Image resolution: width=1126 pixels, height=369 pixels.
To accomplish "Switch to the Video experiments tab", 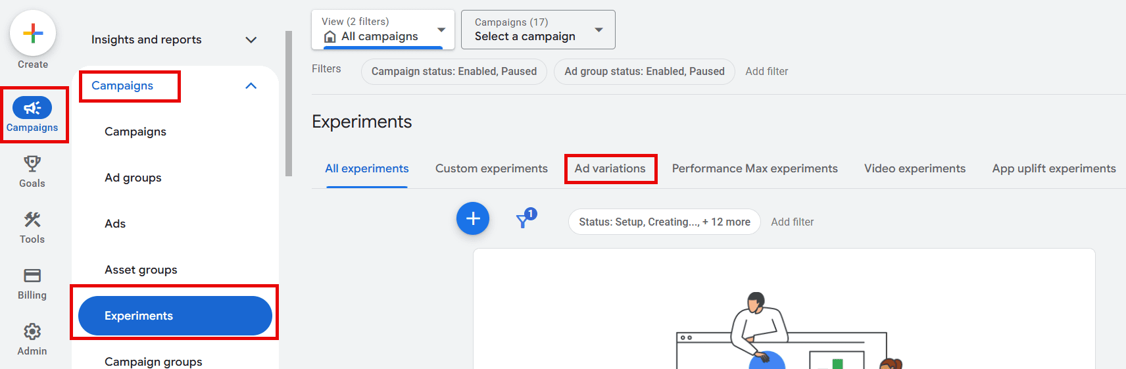I will (915, 168).
